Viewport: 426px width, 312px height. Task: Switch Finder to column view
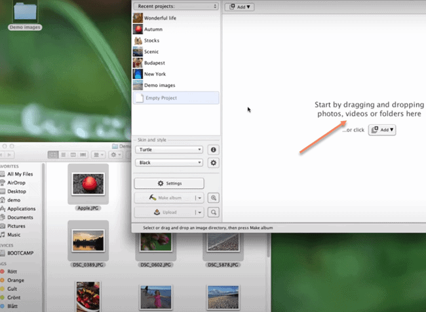pyautogui.click(x=72, y=154)
